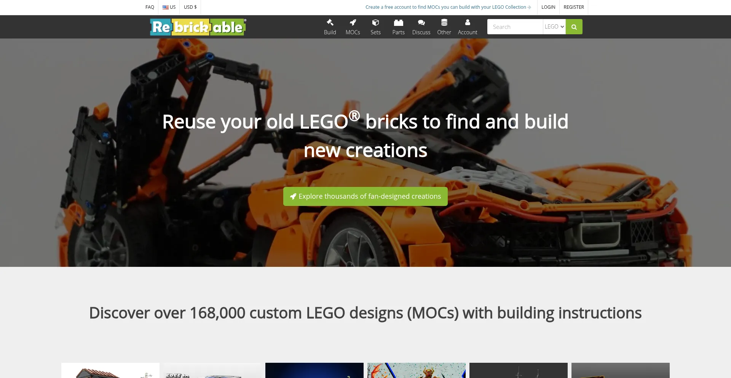Open the US country selector
Viewport: 731px width, 378px height.
169,7
